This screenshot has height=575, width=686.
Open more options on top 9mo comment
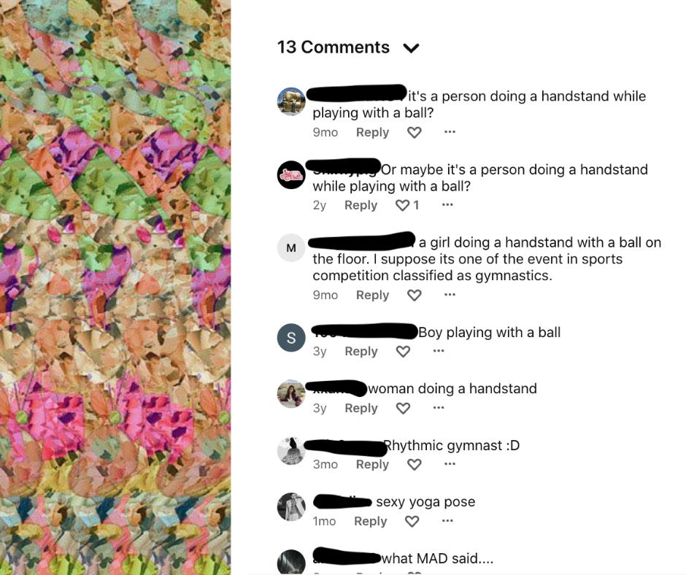click(450, 132)
